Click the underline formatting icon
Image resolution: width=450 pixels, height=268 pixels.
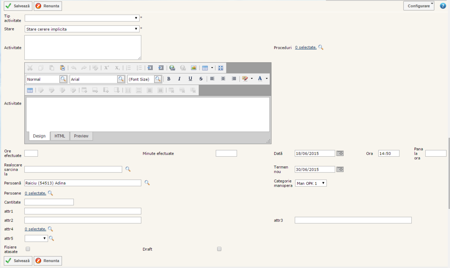[190, 79]
